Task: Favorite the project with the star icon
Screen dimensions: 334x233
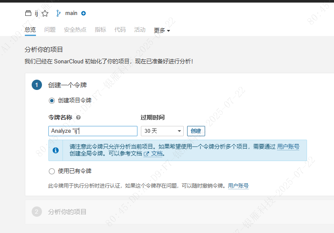Action: point(45,13)
